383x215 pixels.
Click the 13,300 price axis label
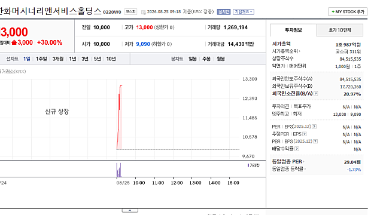(x=250, y=79)
